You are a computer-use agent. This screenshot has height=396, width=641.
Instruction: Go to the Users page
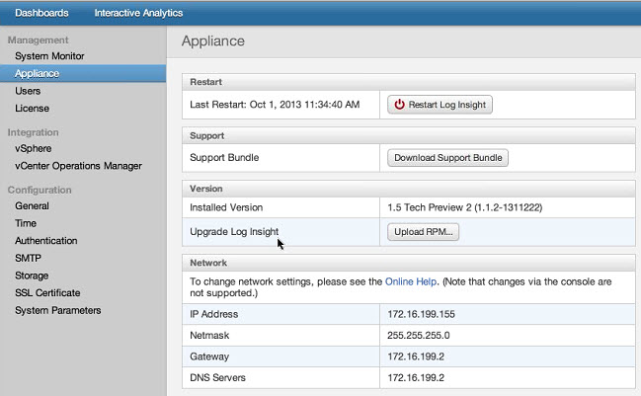[x=28, y=91]
